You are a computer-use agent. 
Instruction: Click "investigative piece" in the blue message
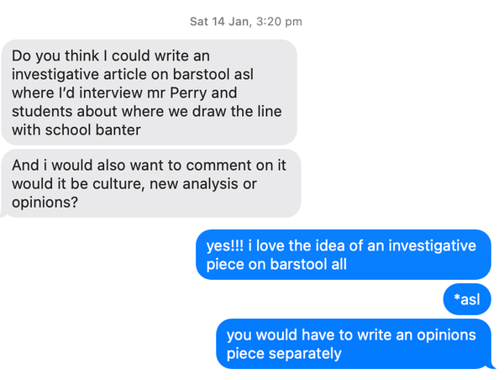click(392, 245)
